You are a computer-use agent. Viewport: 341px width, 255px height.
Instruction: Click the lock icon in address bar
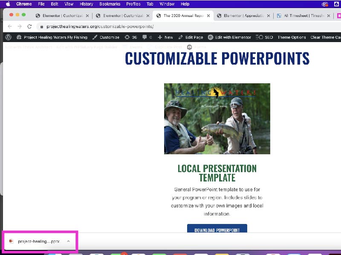point(41,27)
